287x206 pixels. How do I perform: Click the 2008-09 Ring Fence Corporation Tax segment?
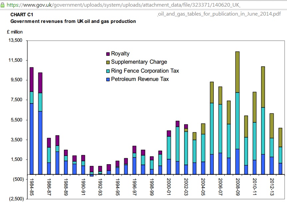click(x=237, y=121)
